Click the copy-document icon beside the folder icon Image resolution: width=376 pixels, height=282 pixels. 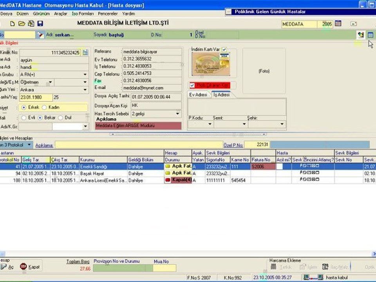31,23
